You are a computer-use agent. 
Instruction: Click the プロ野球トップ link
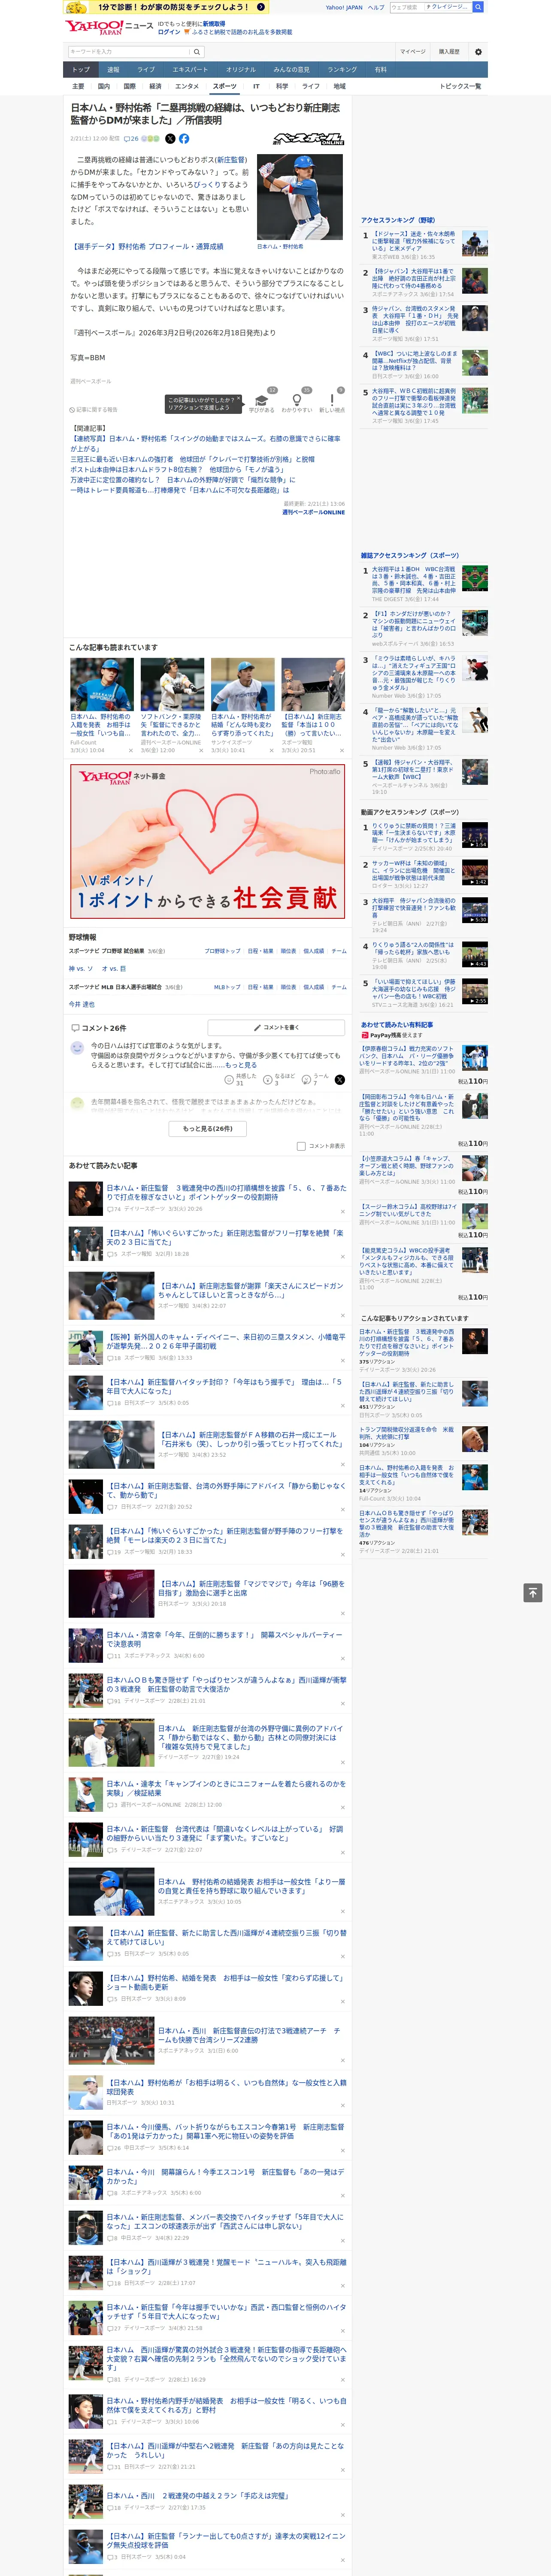click(223, 951)
